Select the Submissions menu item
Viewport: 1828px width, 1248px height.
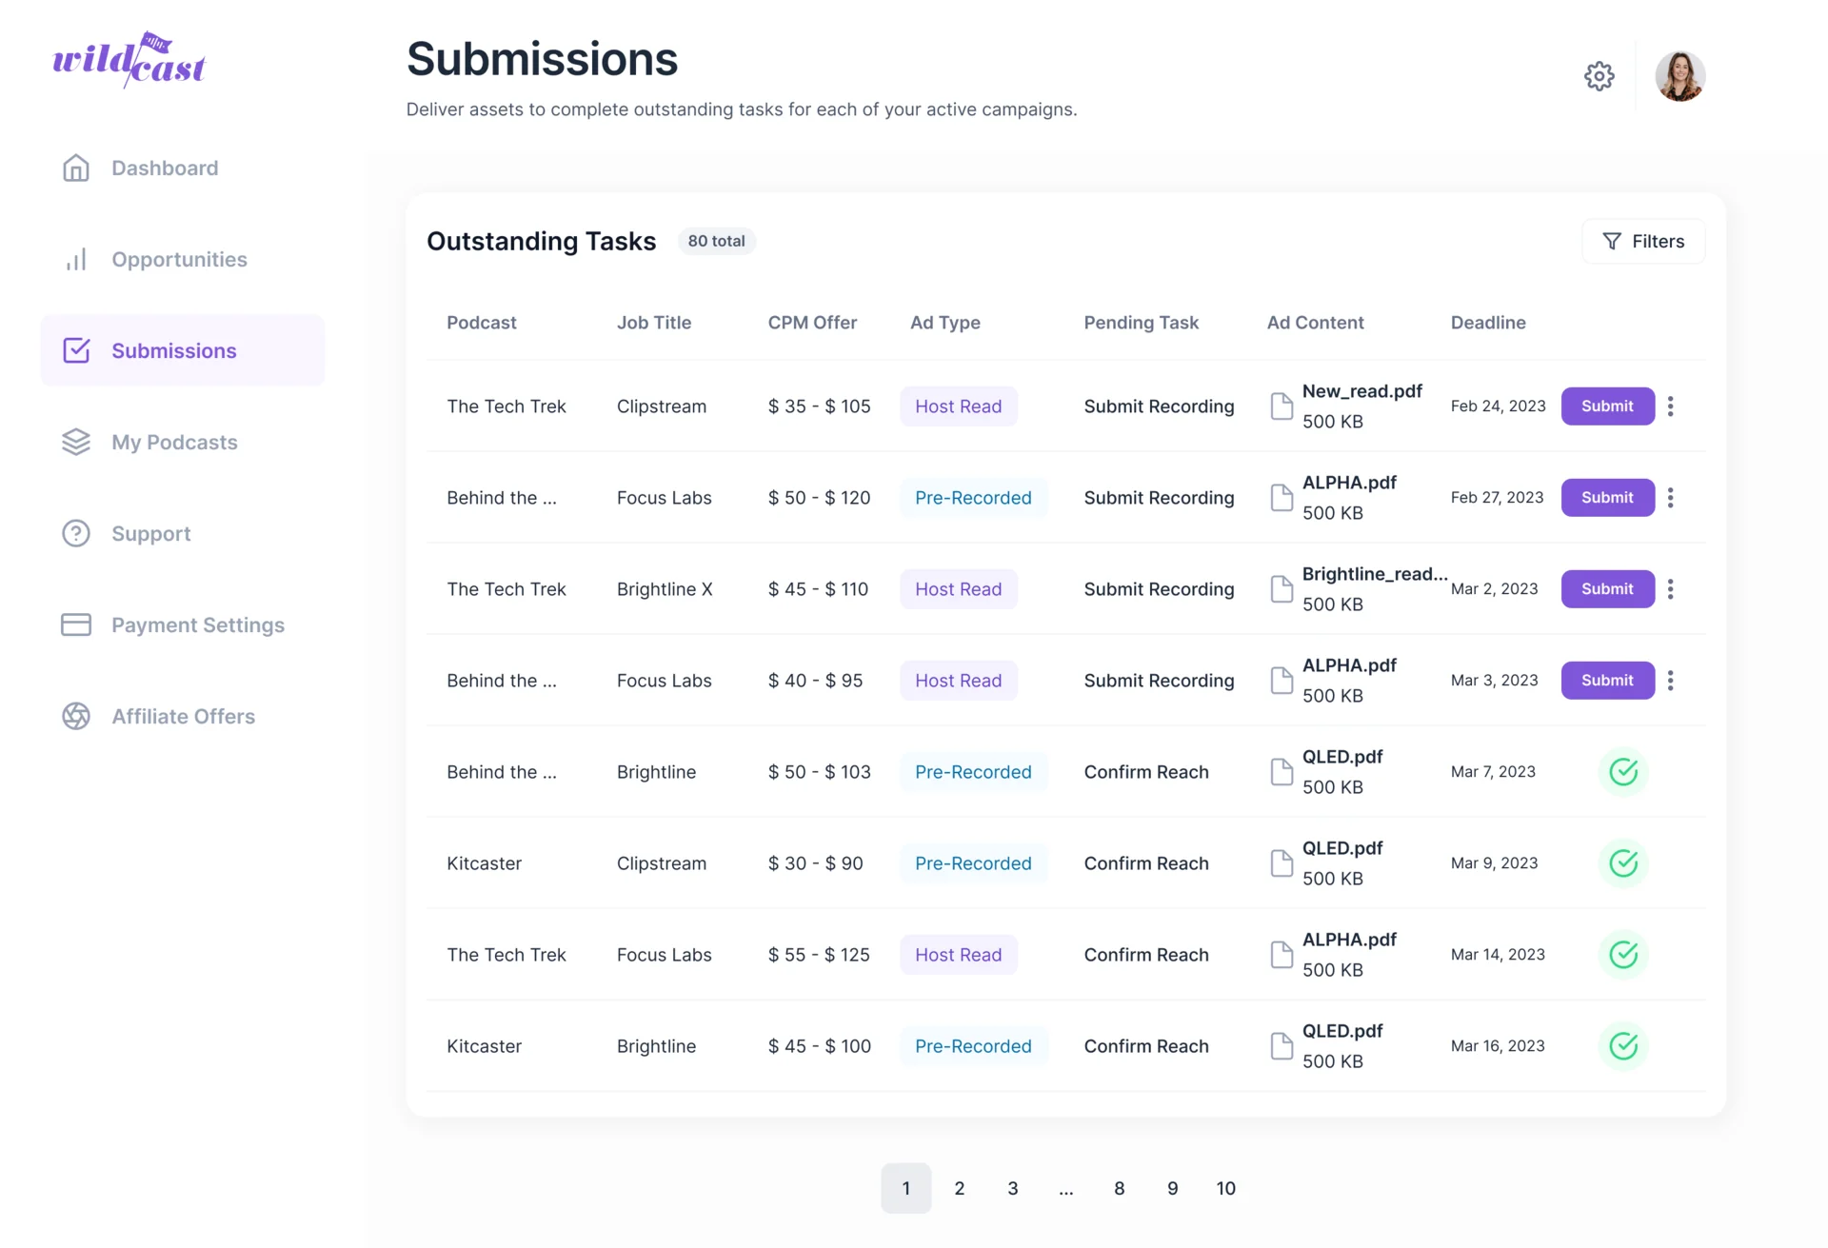[183, 350]
